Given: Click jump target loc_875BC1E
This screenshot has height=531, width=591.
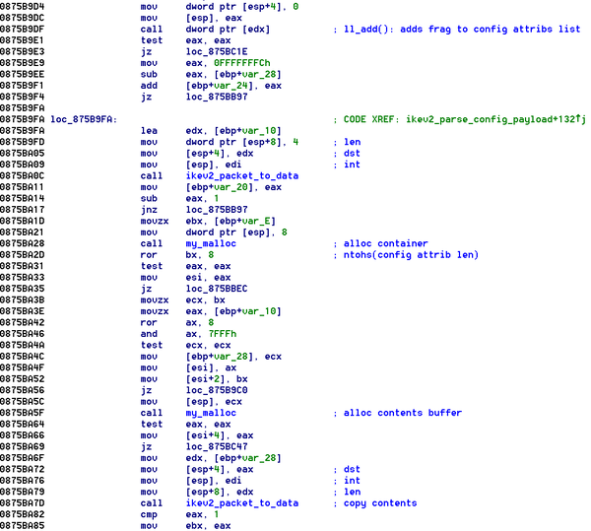Looking at the screenshot, I should click(217, 52).
